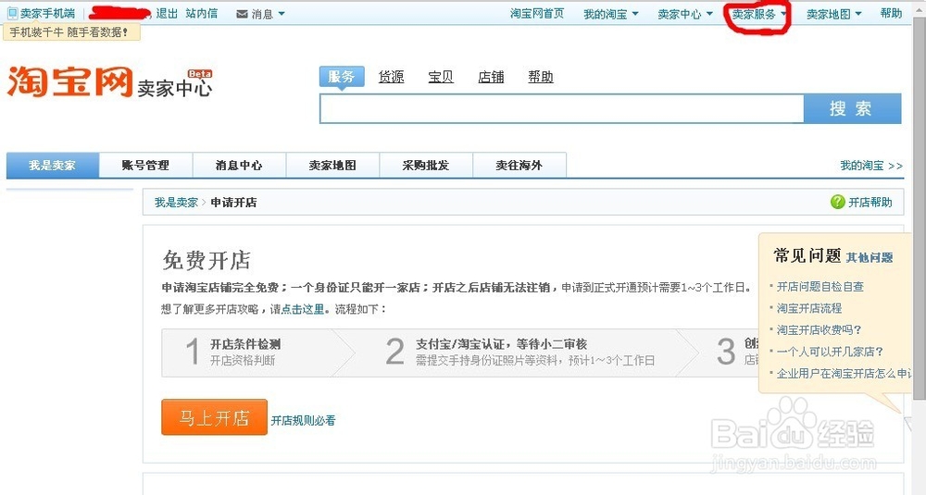Open the 卖家服务 dropdown menu
The width and height of the screenshot is (926, 495).
759,14
